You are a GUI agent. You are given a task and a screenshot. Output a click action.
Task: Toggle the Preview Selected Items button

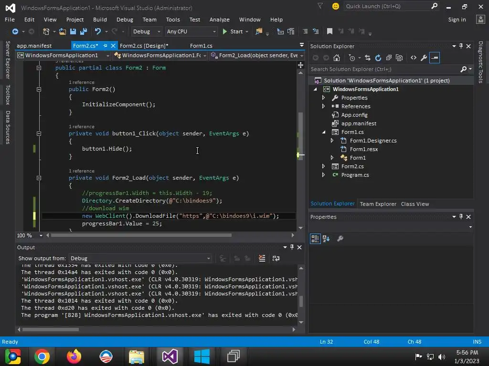[x=435, y=58]
